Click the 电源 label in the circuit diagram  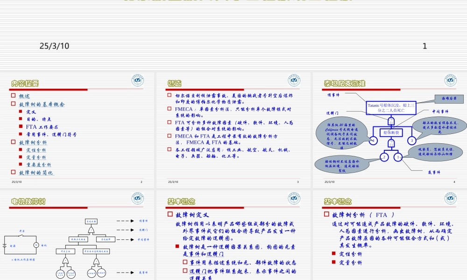(13, 246)
